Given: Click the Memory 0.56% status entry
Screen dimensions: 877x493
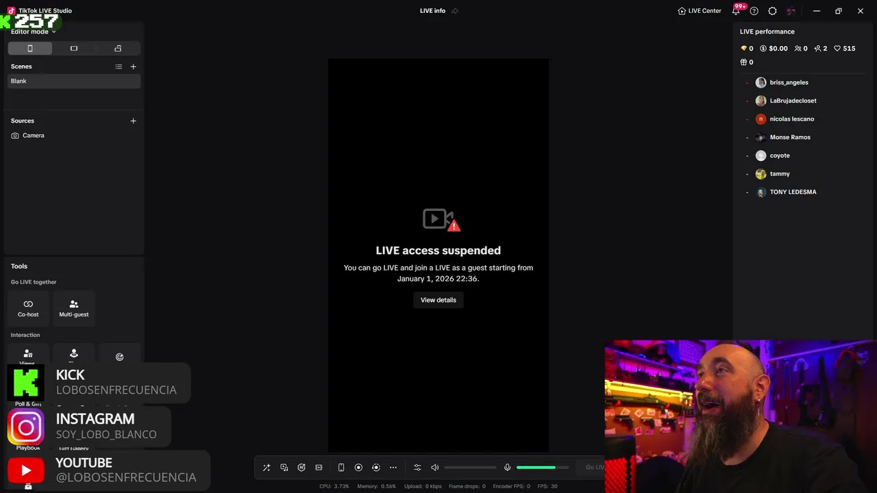Looking at the screenshot, I should coord(376,486).
